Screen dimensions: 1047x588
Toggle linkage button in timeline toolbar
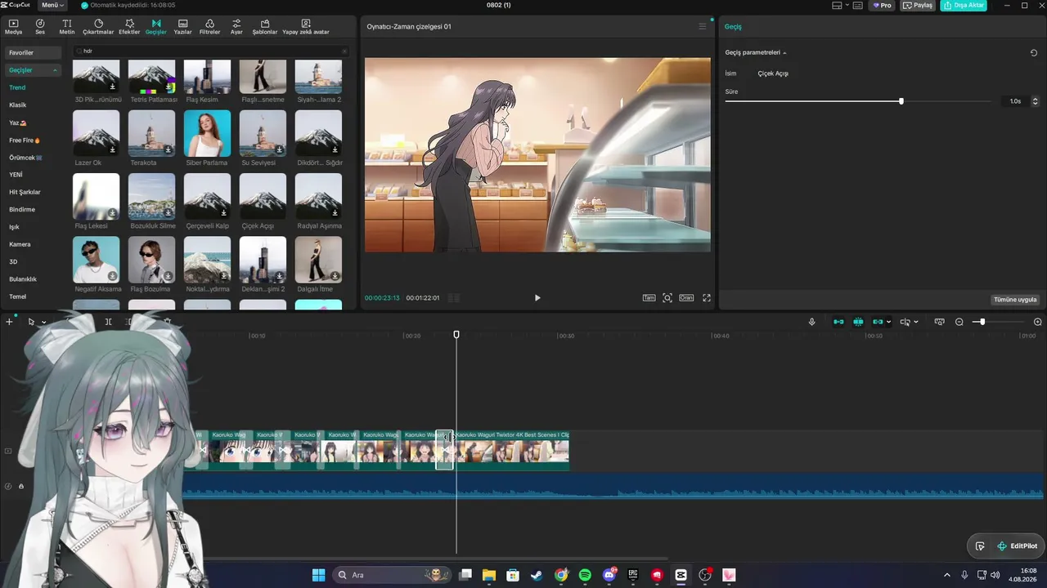tap(878, 322)
